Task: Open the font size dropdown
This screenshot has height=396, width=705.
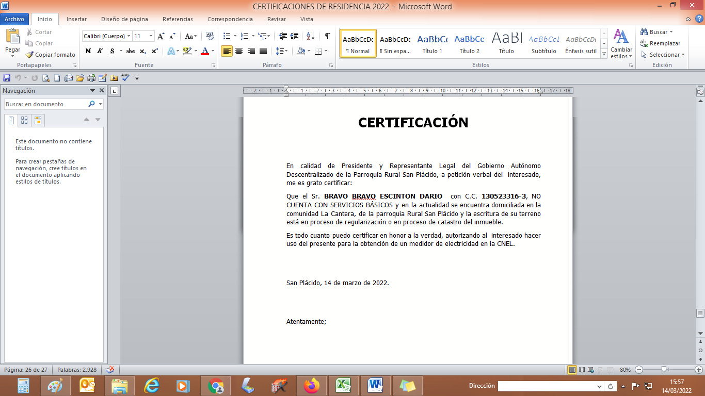Action: tap(151, 36)
